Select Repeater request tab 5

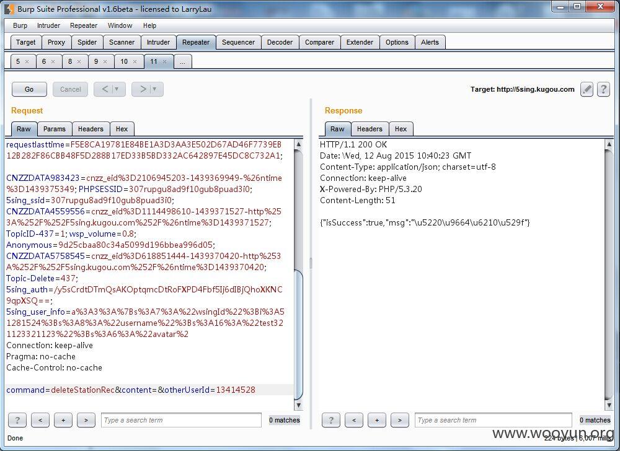coord(18,61)
